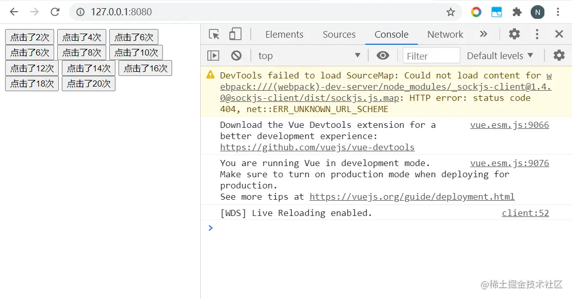Open the browser extensions puzzle icon
The width and height of the screenshot is (572, 299).
(x=517, y=12)
